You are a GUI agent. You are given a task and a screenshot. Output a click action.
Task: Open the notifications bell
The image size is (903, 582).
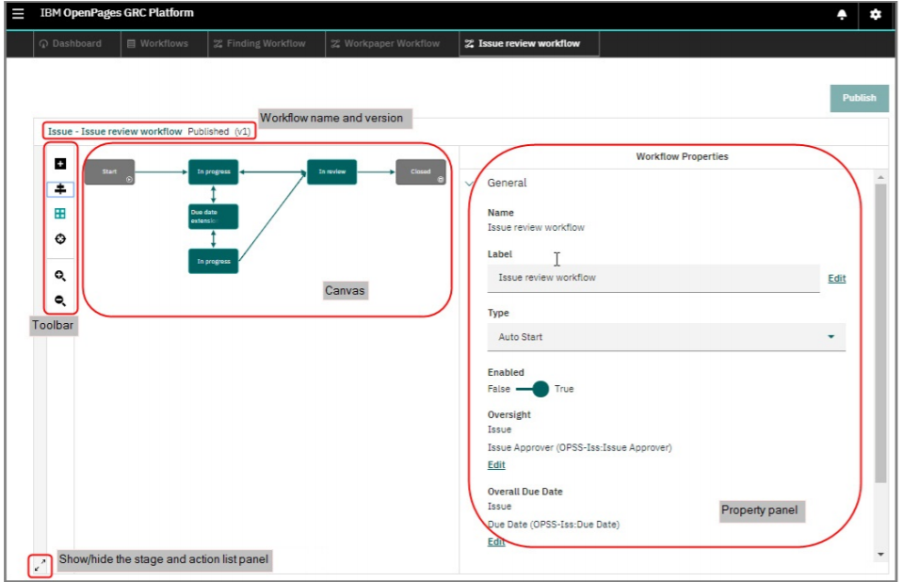point(842,14)
